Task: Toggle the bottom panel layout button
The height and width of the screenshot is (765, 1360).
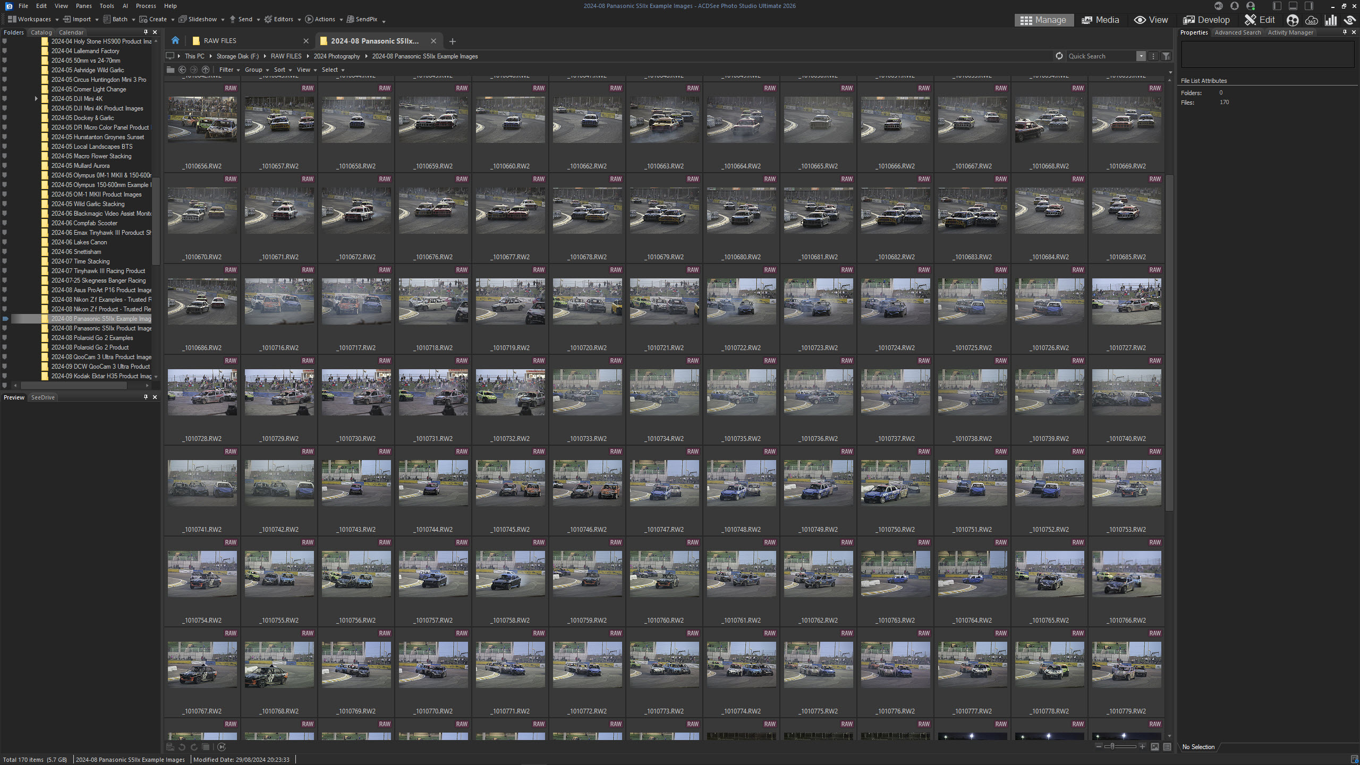Action: pyautogui.click(x=1293, y=6)
